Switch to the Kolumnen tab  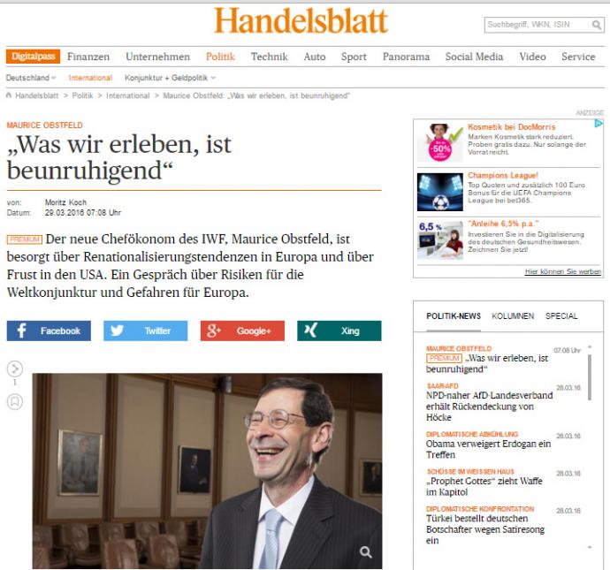click(513, 316)
